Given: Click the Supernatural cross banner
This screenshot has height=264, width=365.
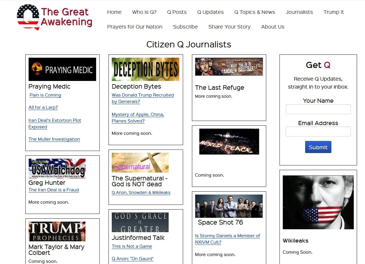Looking at the screenshot, I should click(x=140, y=162).
